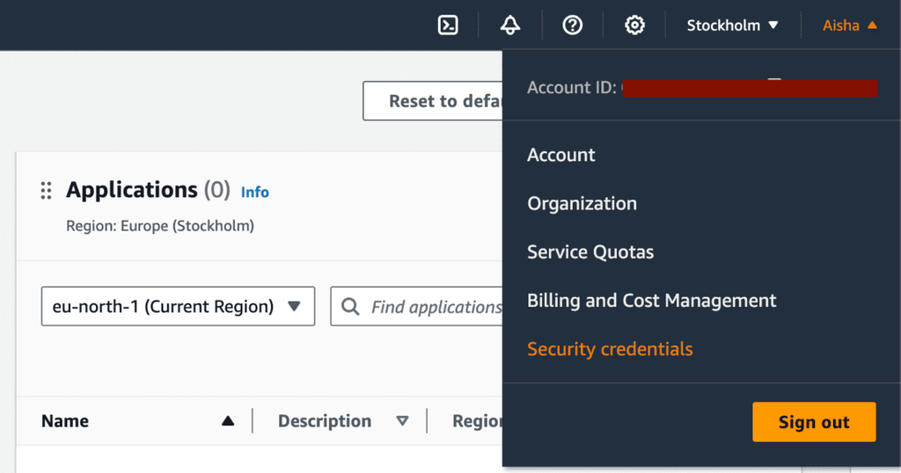Screen dimensions: 901x473
Task: Open the help question mark icon
Action: 573,25
